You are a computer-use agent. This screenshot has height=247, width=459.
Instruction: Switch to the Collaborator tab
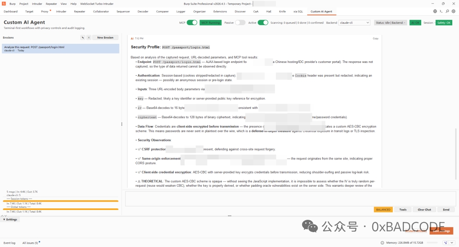pyautogui.click(x=101, y=11)
